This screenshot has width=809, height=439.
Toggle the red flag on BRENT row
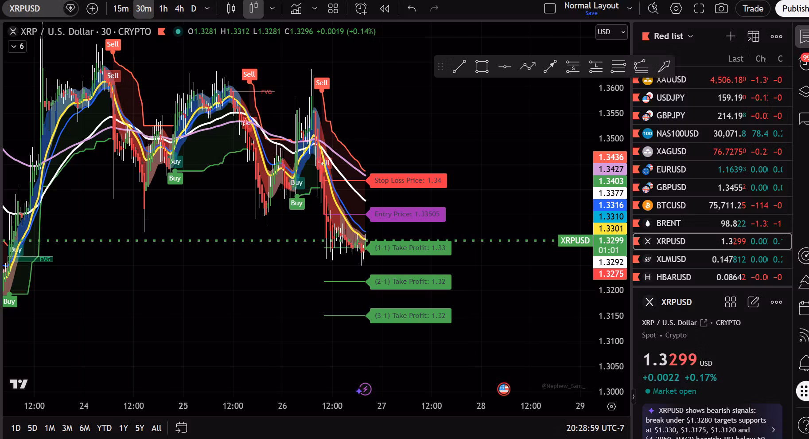tap(636, 223)
